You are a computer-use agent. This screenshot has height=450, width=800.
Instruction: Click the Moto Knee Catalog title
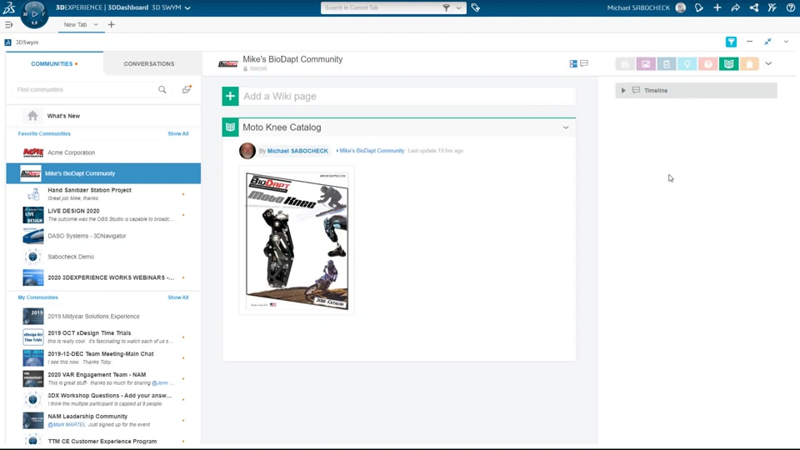click(282, 127)
